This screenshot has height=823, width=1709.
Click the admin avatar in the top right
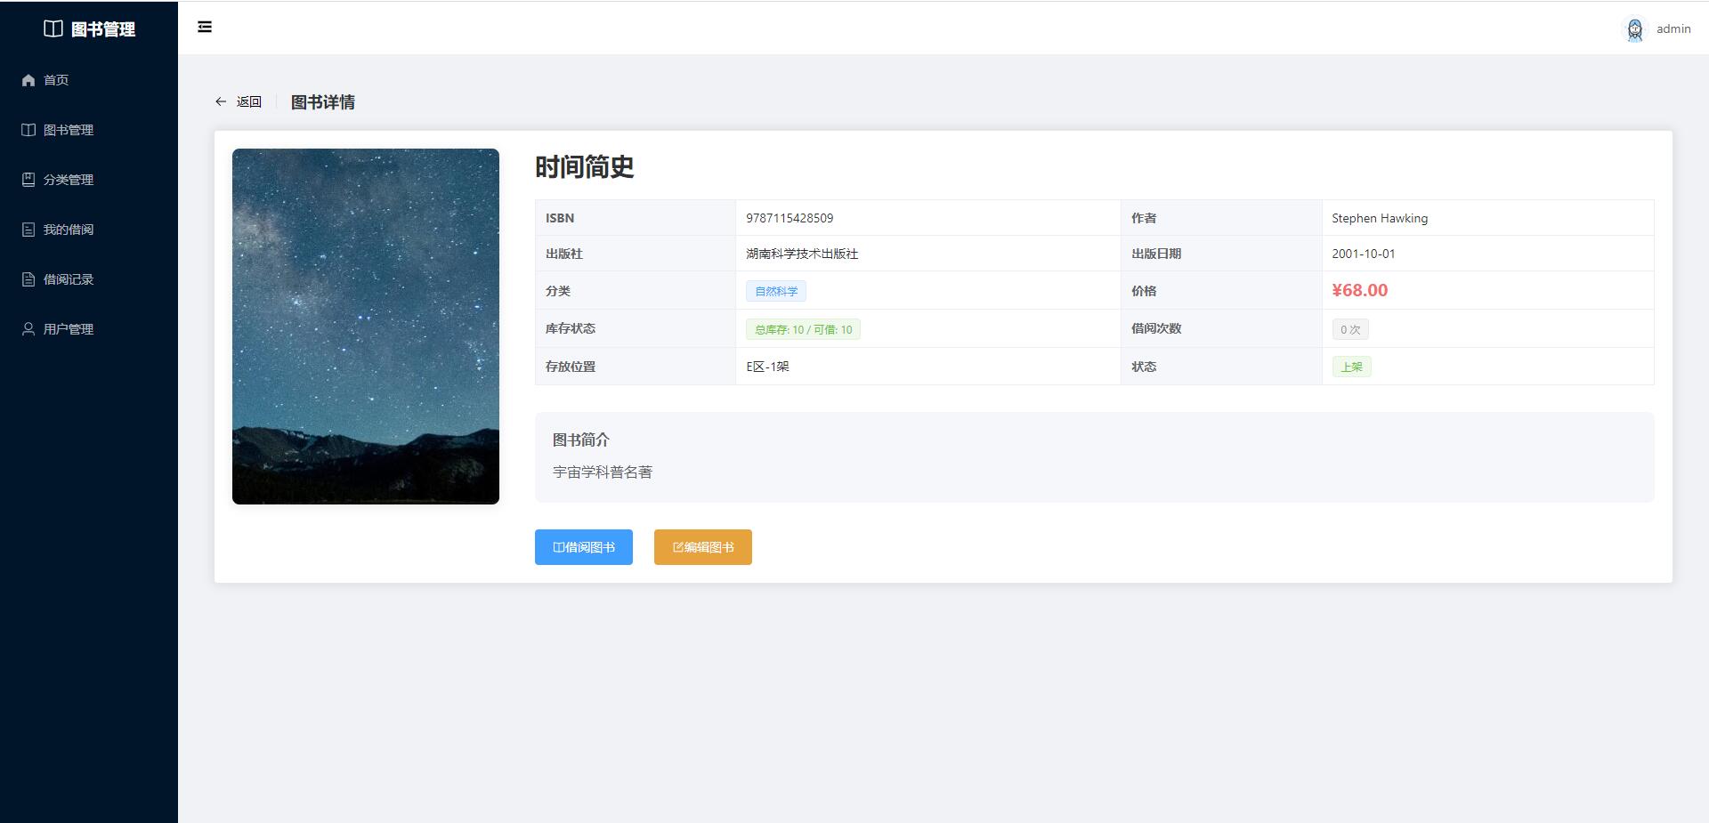click(x=1635, y=28)
